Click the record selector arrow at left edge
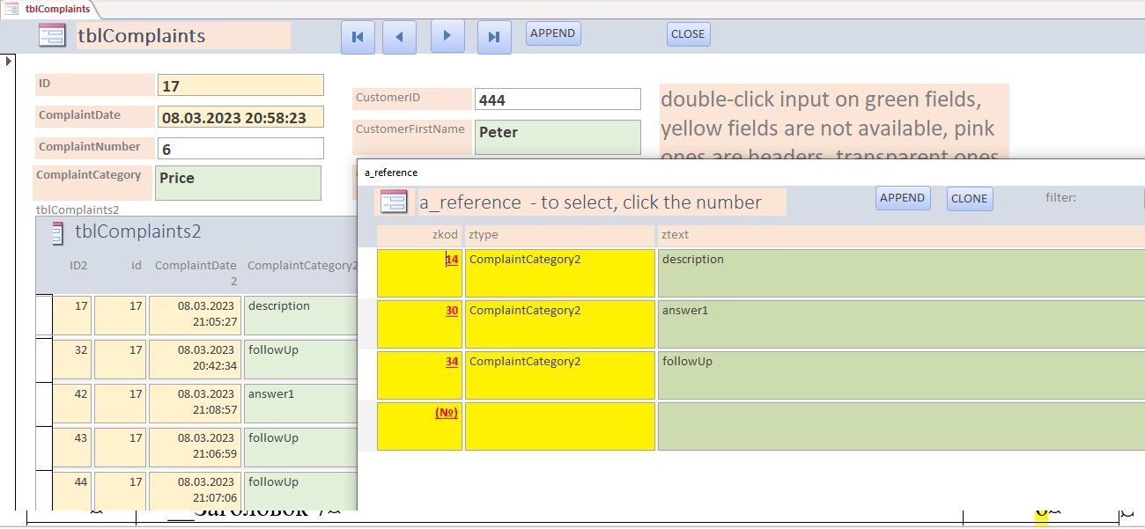 coord(9,61)
